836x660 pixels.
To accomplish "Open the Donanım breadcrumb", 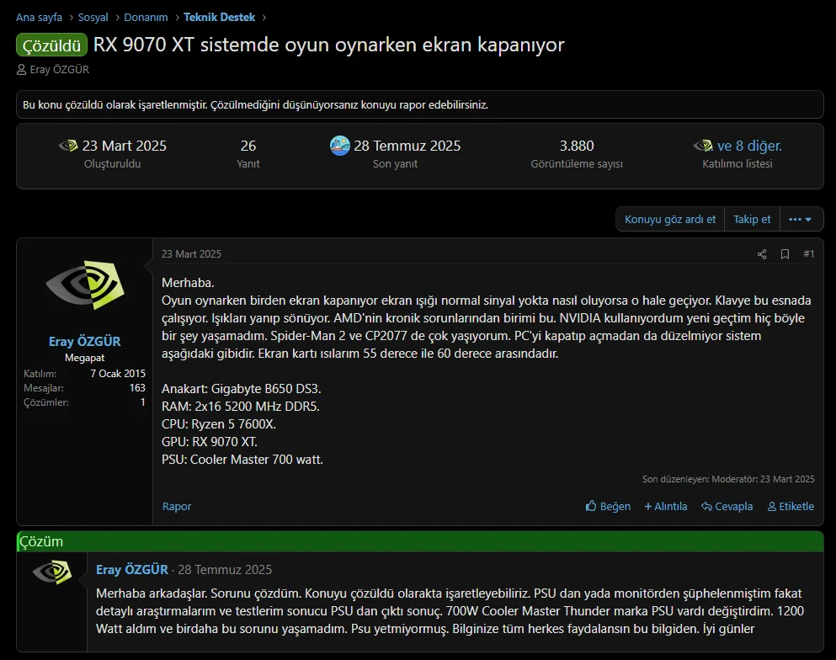I will click(146, 17).
